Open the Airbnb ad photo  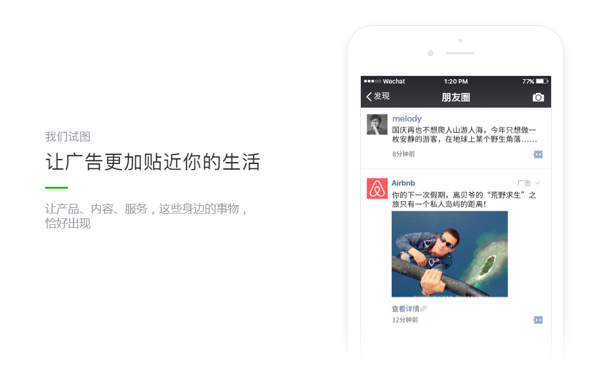(x=450, y=254)
